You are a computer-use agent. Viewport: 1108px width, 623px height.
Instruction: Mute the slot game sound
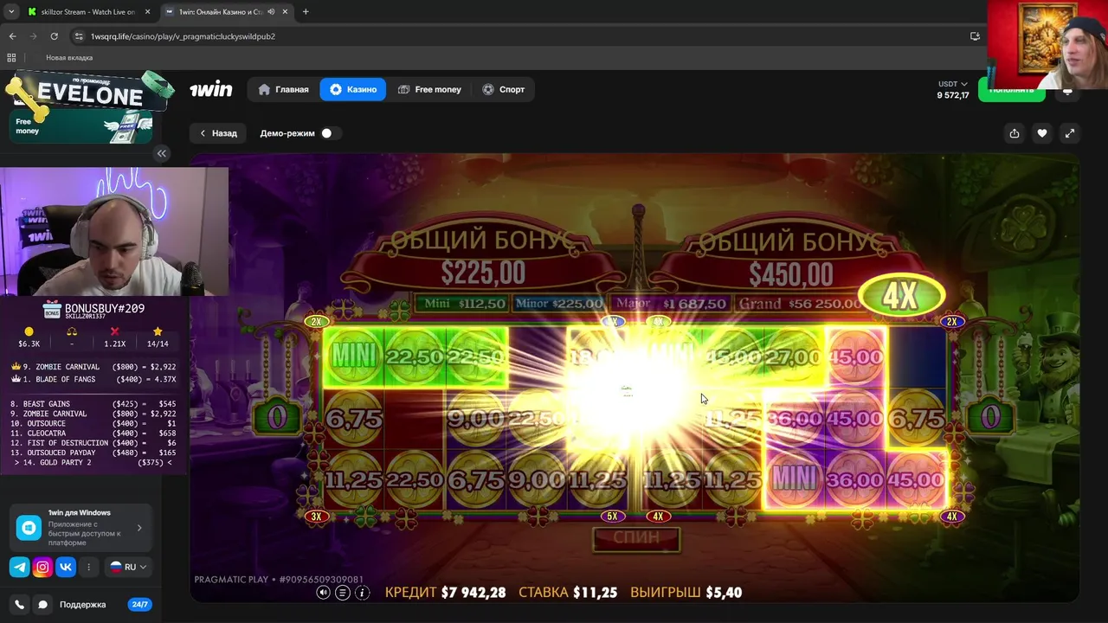pos(323,593)
